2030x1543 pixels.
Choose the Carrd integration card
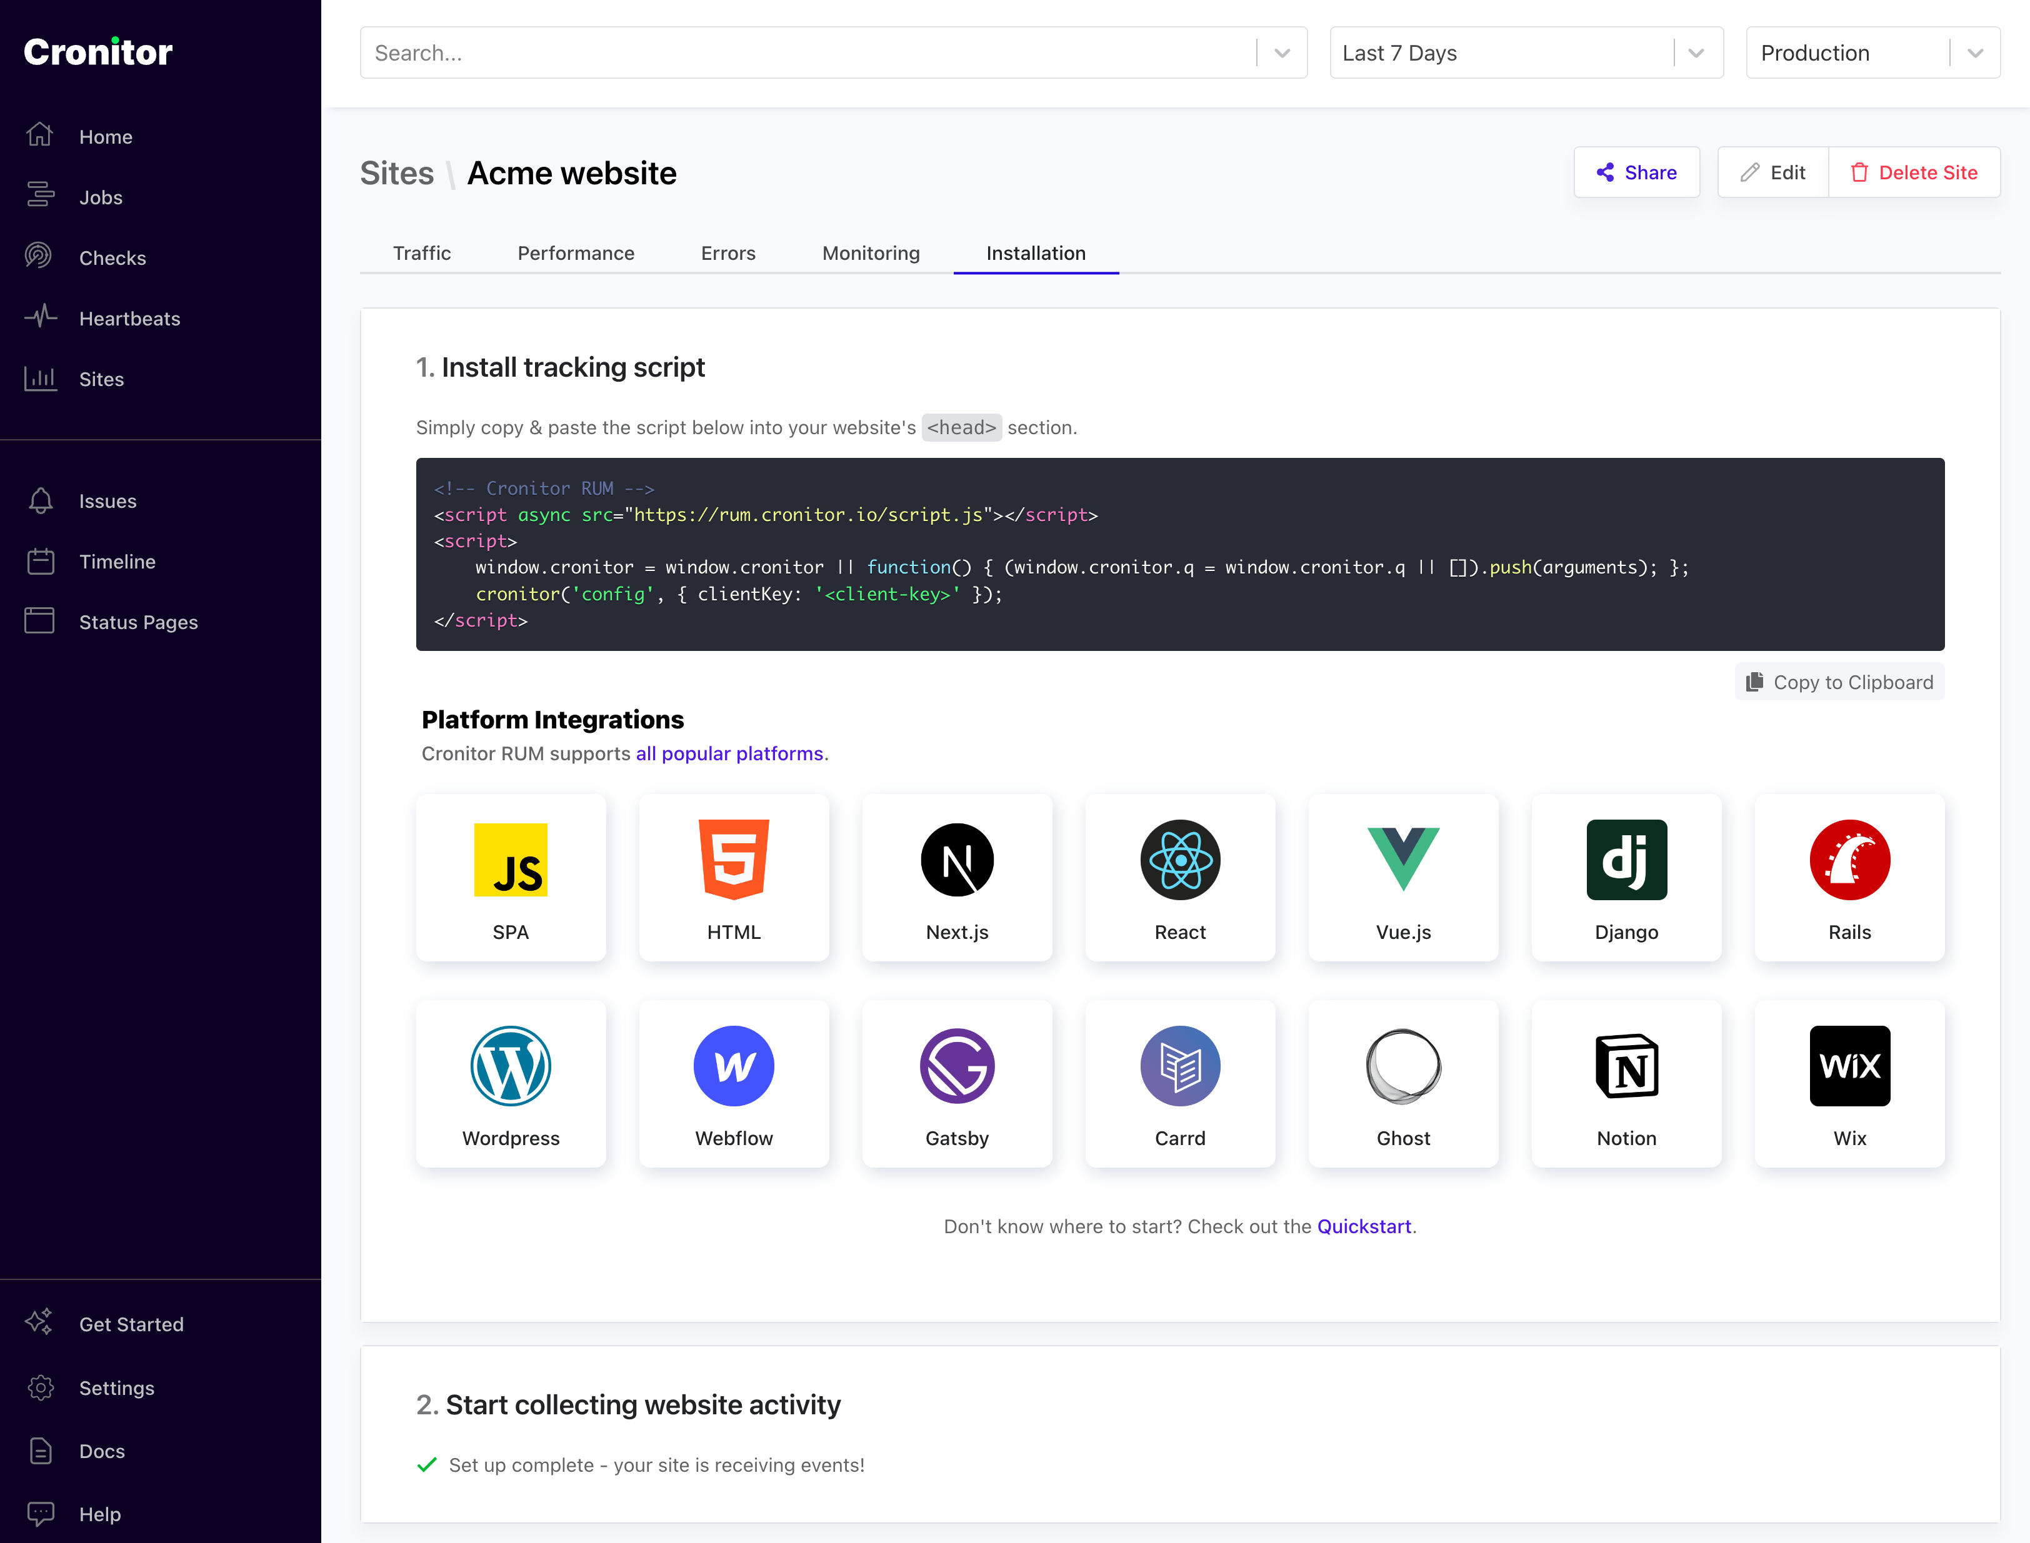click(x=1180, y=1084)
